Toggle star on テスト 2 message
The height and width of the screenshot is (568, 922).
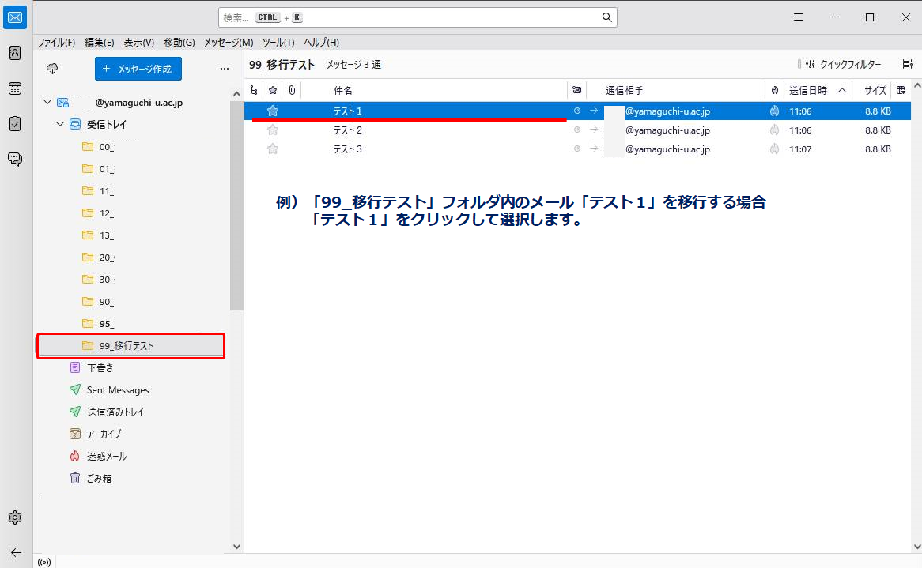[272, 130]
